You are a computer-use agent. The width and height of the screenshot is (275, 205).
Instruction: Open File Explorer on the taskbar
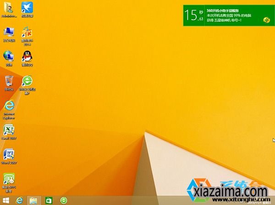[x=33, y=200]
